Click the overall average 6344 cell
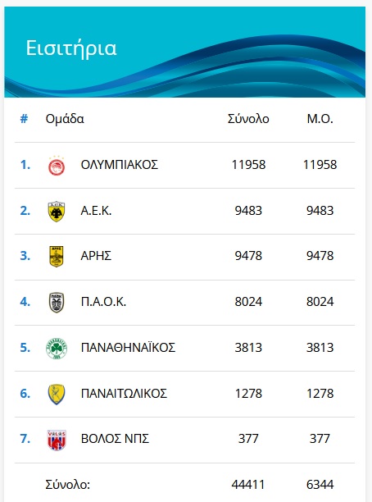372x502 pixels. (320, 485)
